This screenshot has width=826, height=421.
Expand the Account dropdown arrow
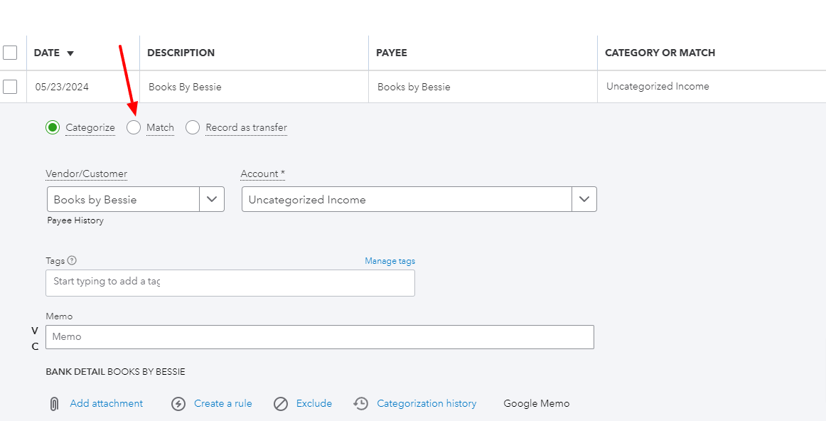tap(584, 200)
